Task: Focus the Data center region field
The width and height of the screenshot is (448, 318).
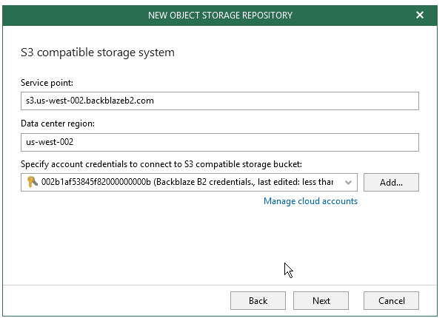Action: coord(220,142)
